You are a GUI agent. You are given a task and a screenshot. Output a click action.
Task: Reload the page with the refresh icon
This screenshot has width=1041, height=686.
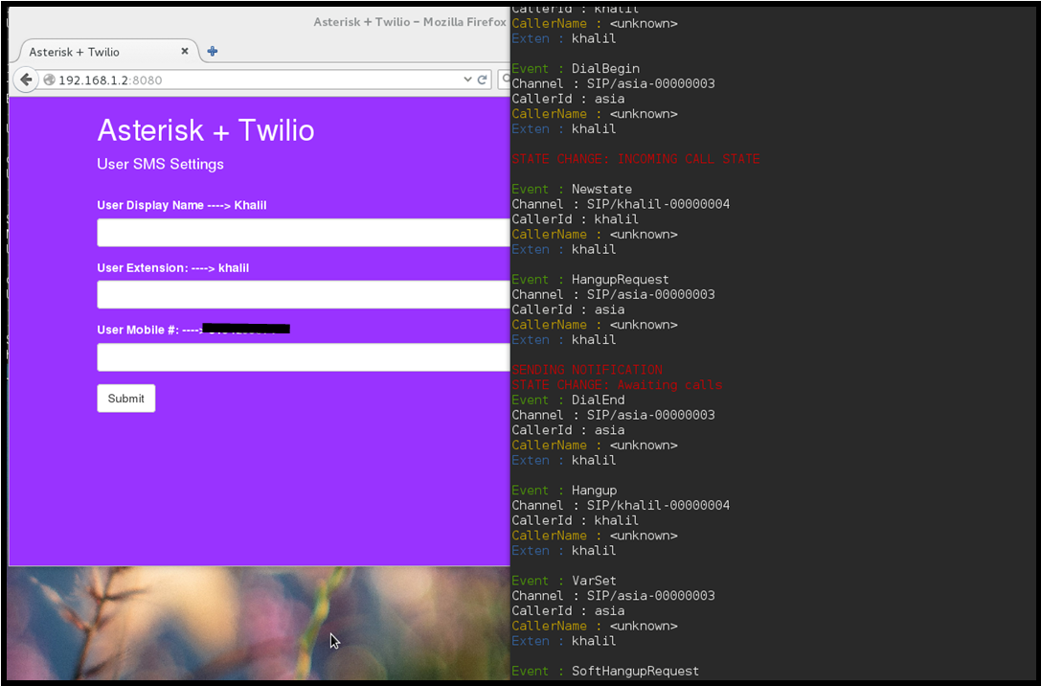483,80
